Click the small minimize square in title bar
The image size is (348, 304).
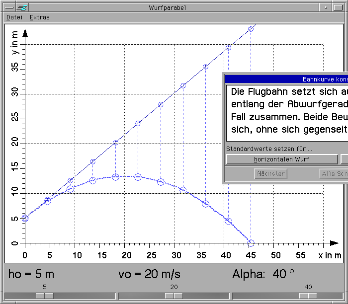tap(326, 7)
